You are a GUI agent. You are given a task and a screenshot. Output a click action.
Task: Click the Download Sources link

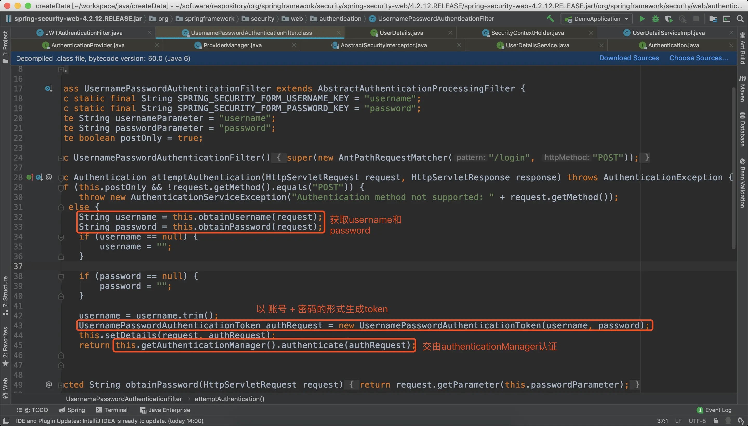pyautogui.click(x=629, y=58)
